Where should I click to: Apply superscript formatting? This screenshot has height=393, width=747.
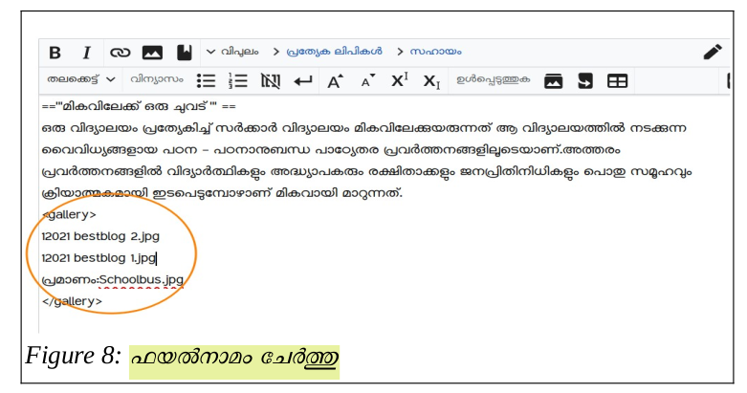pos(400,80)
